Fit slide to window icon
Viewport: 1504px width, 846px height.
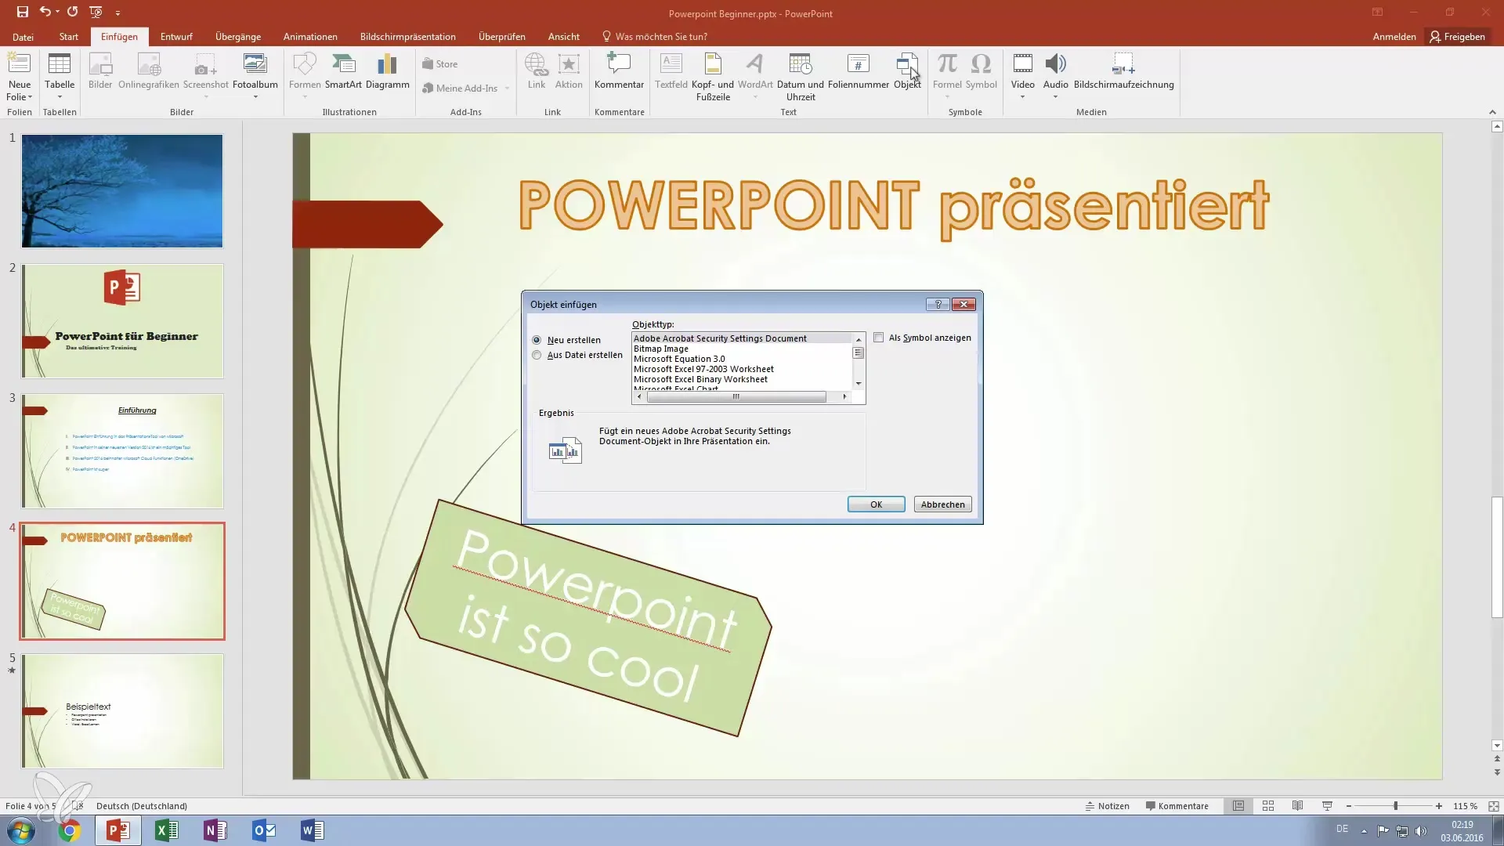pos(1494,806)
